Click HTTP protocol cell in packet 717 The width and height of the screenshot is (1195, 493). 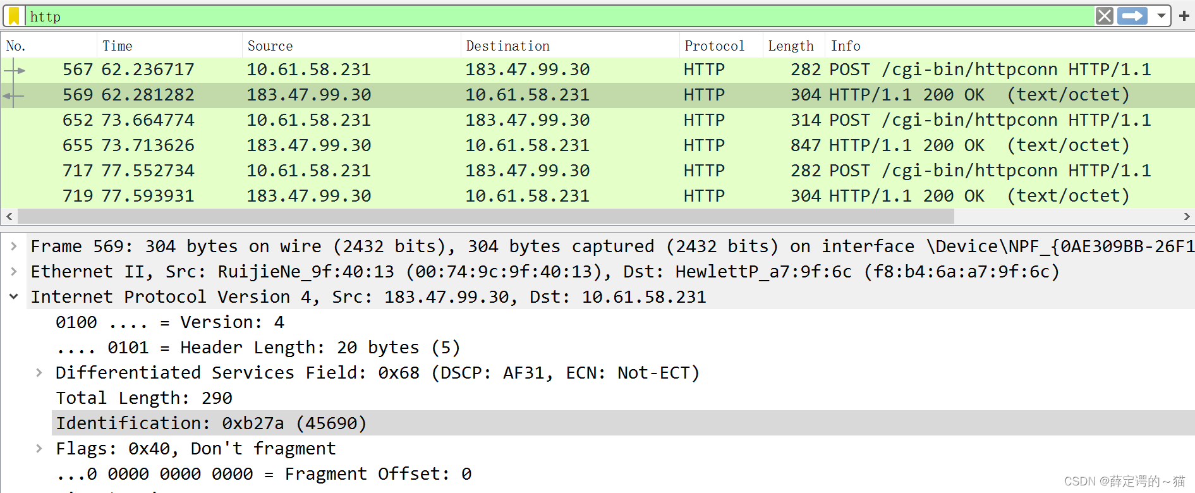(x=704, y=171)
